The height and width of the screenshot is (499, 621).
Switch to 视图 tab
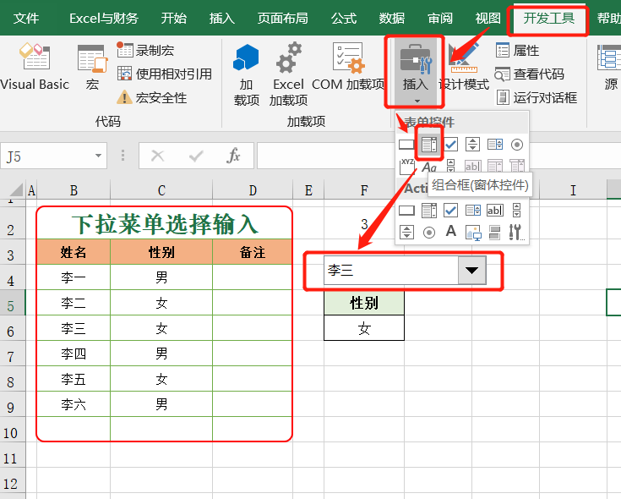(488, 19)
